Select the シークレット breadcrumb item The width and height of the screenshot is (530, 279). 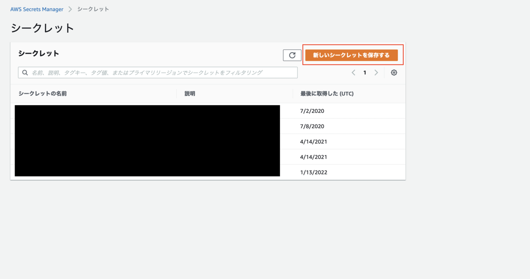pyautogui.click(x=93, y=9)
